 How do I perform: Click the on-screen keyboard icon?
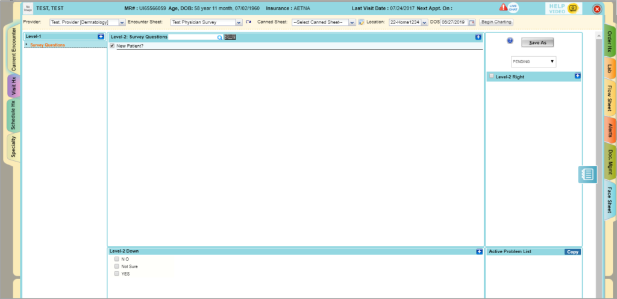coord(230,37)
